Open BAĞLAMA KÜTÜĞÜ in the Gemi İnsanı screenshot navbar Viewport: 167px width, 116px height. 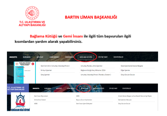[99, 88]
